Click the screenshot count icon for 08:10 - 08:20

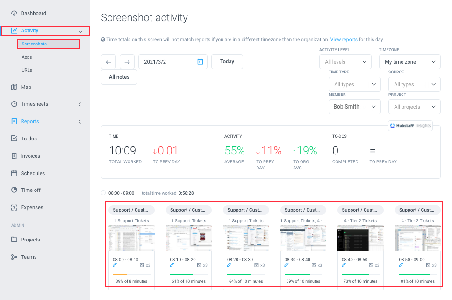coord(199,265)
